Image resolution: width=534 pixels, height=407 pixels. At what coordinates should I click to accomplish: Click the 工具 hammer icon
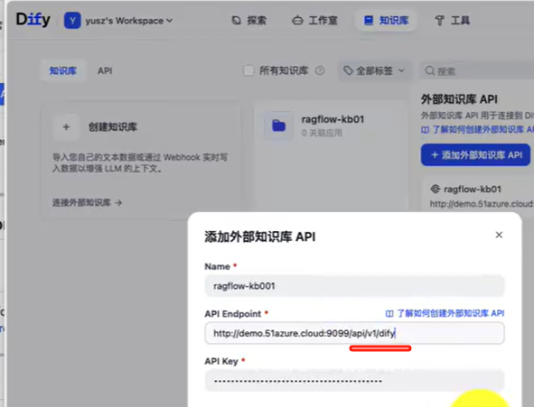[x=439, y=21]
